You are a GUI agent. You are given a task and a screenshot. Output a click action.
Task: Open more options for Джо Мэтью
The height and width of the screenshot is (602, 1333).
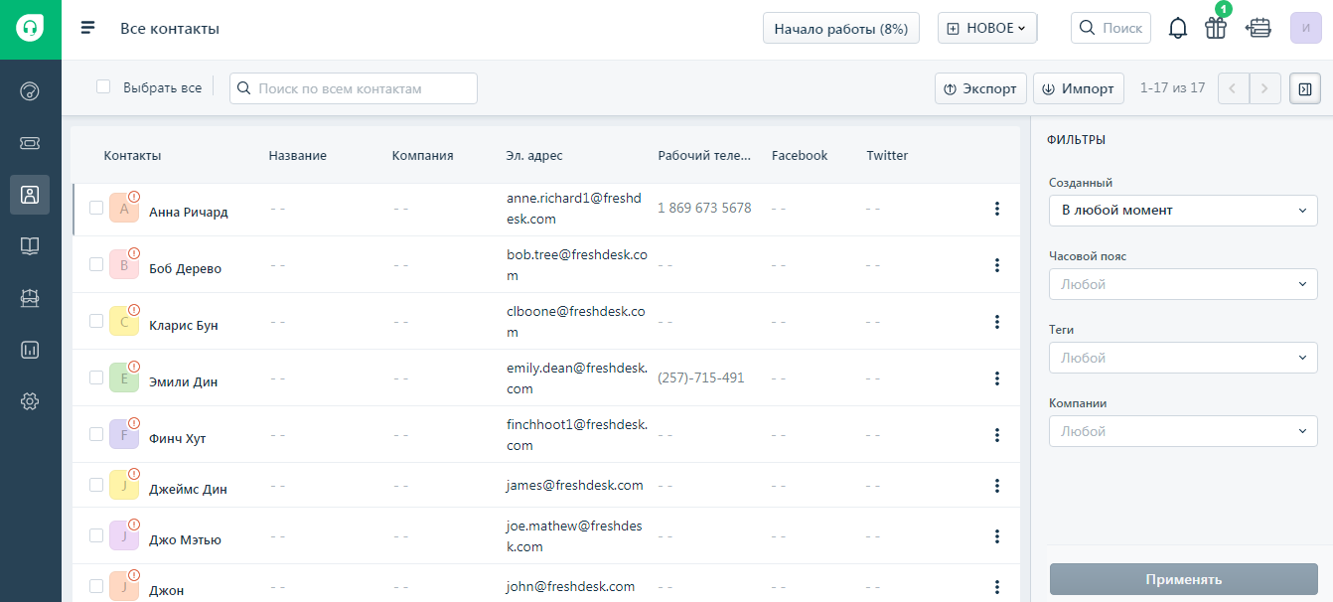coord(996,536)
